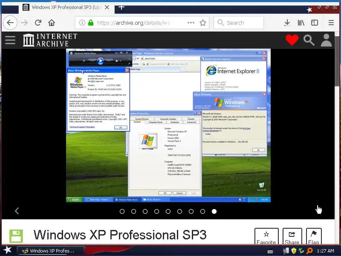
Task: Click the red heart donate icon
Action: (x=292, y=40)
